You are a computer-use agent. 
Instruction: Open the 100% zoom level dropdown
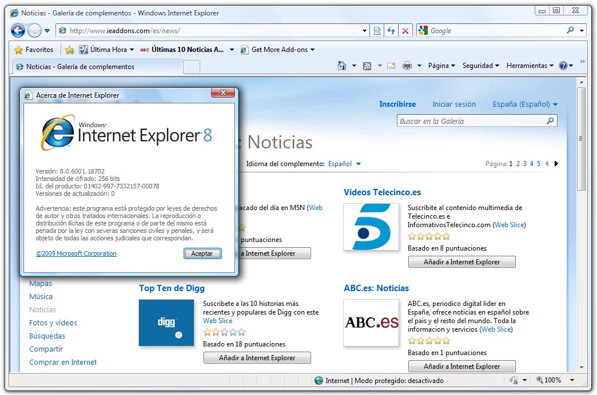click(571, 380)
